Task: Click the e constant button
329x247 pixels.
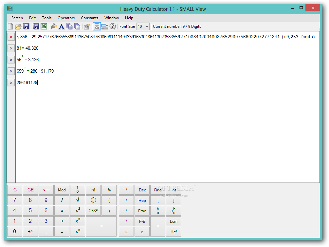Action: pos(142,232)
